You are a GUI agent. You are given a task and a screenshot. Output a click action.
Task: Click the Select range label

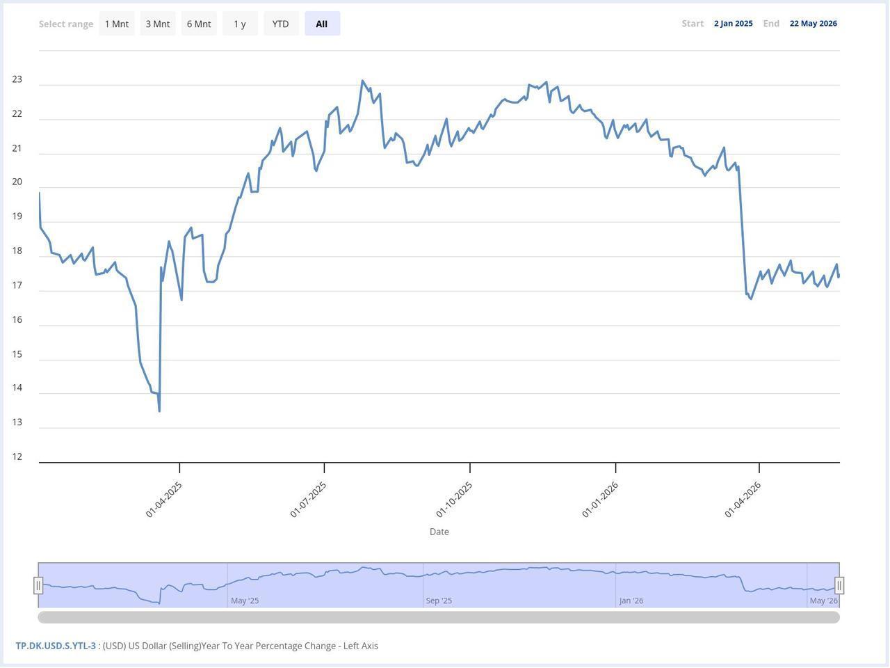pos(66,24)
